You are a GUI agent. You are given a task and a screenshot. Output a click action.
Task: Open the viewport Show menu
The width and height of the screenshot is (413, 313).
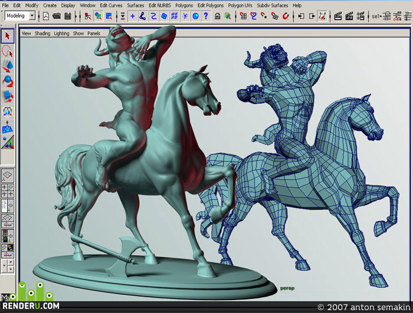pos(78,34)
